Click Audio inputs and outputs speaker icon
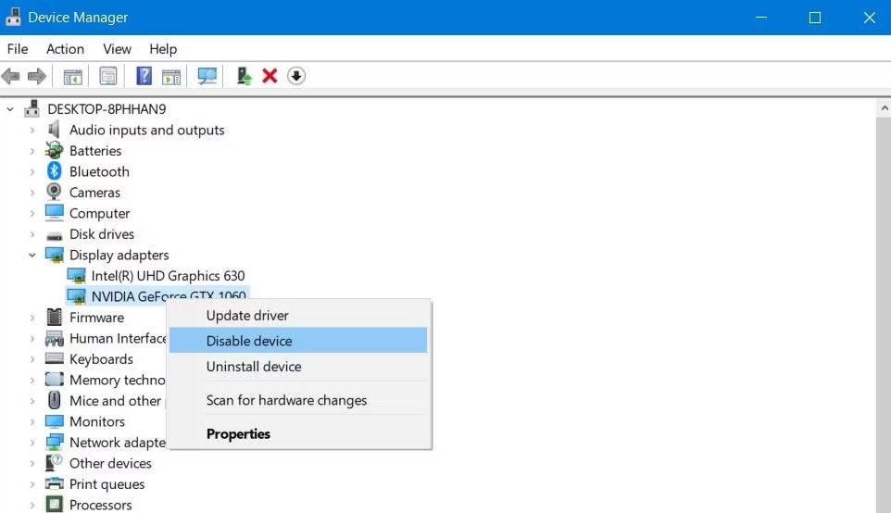The height and width of the screenshot is (513, 891). (54, 130)
